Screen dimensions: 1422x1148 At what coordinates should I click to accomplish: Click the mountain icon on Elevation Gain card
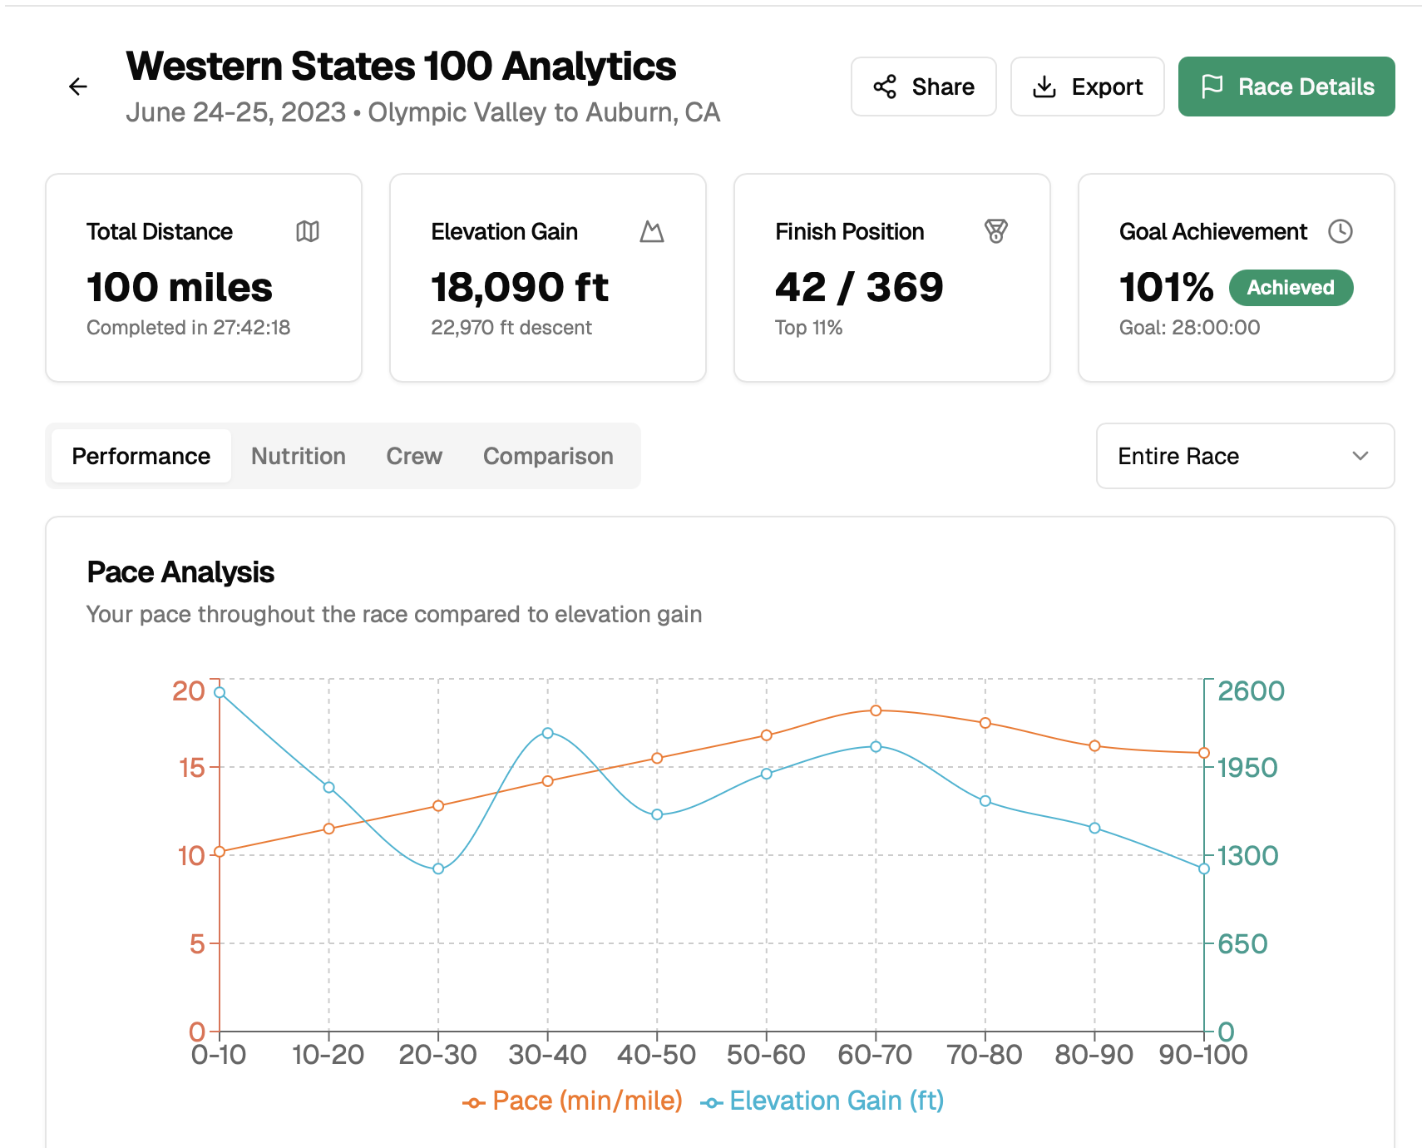point(652,231)
